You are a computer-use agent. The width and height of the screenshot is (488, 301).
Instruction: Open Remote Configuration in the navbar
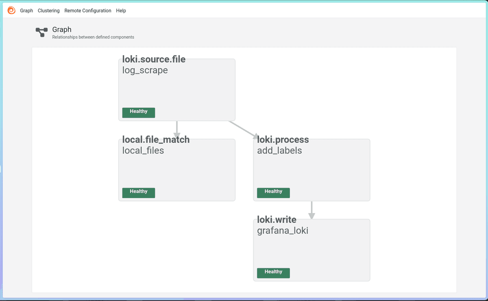pyautogui.click(x=88, y=11)
